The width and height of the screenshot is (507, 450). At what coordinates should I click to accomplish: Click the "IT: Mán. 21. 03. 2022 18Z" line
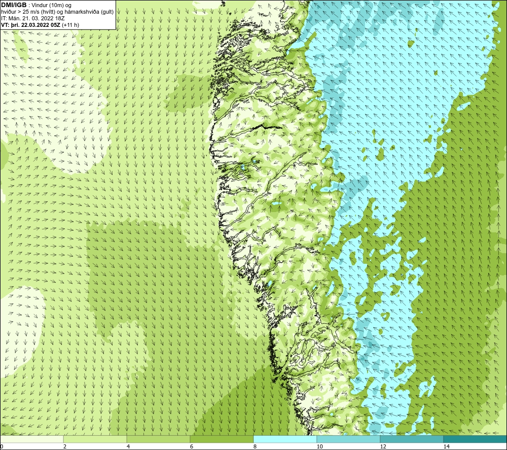click(x=32, y=18)
